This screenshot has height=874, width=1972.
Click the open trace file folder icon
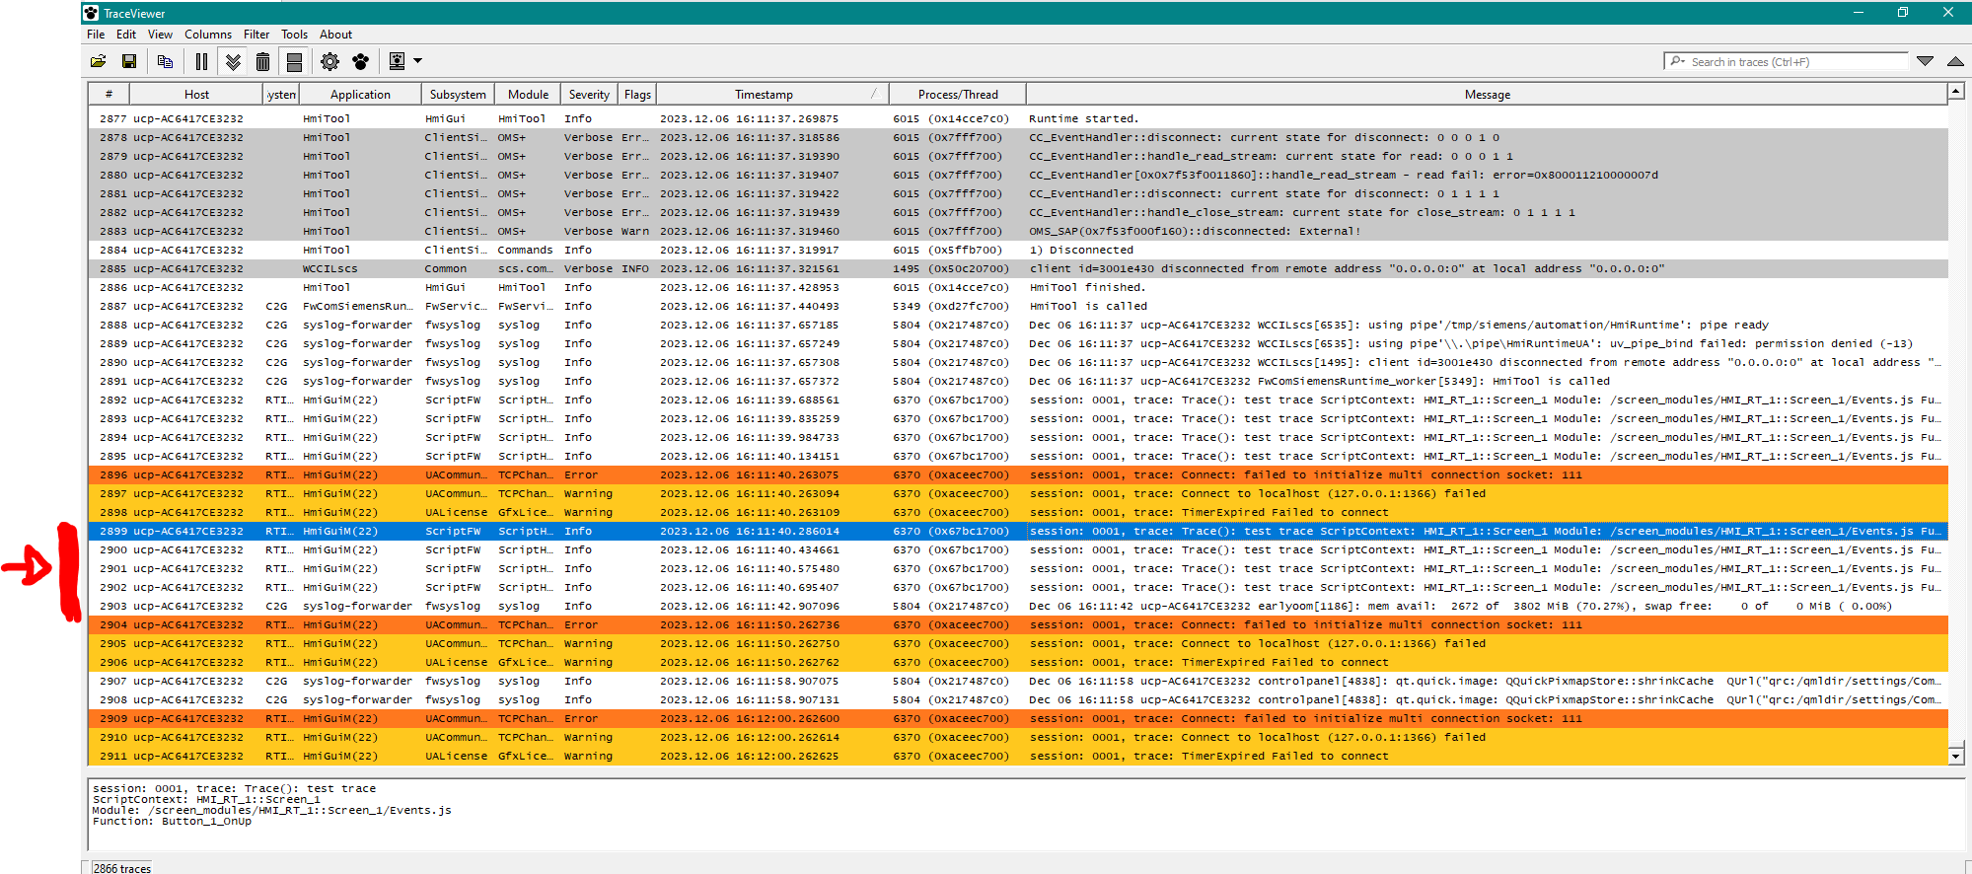point(99,62)
